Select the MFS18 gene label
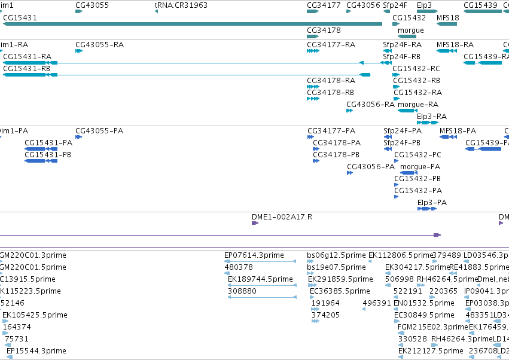Viewport: 509px width, 360px height. coord(447,17)
